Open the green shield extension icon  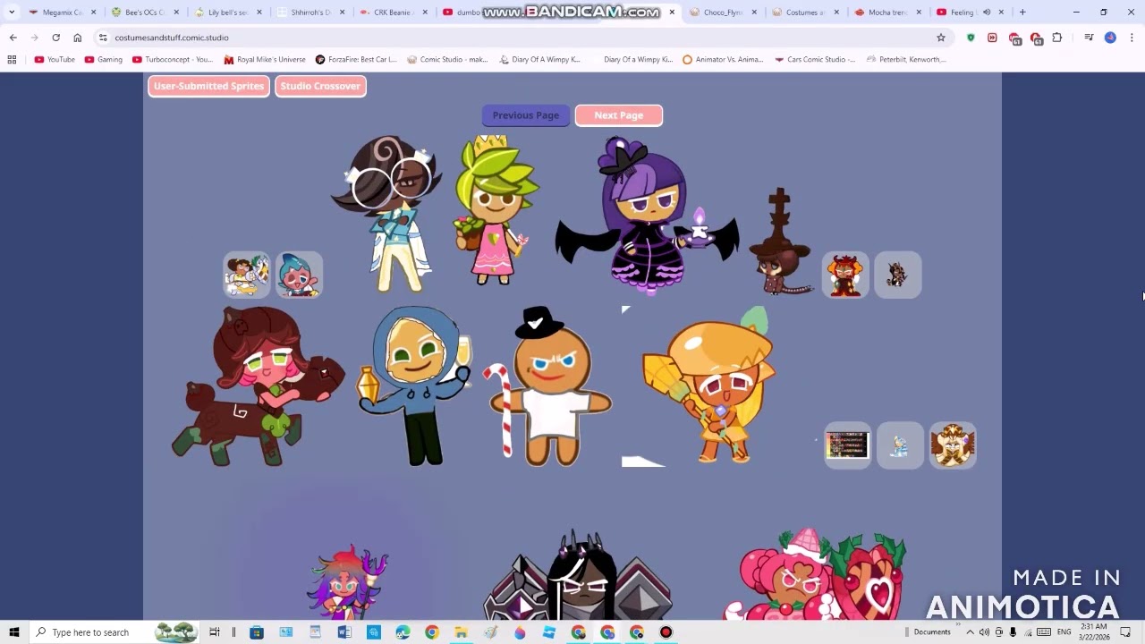(x=971, y=38)
